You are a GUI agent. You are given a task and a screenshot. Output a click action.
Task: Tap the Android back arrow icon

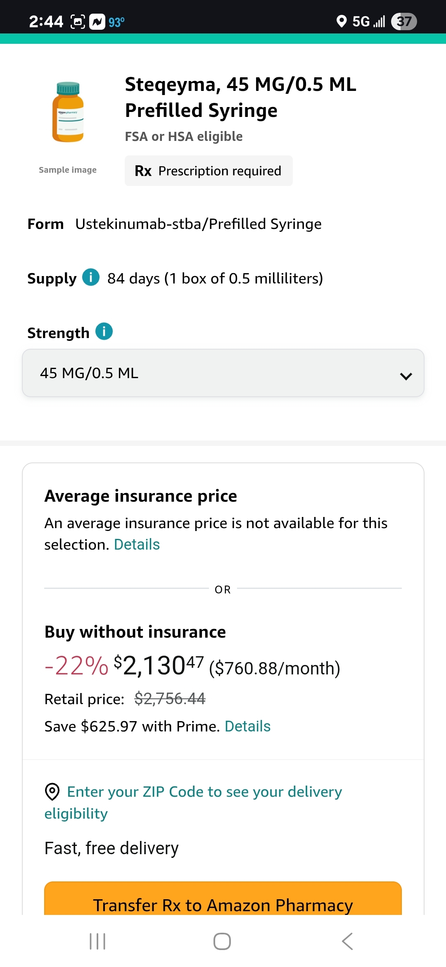point(347,941)
